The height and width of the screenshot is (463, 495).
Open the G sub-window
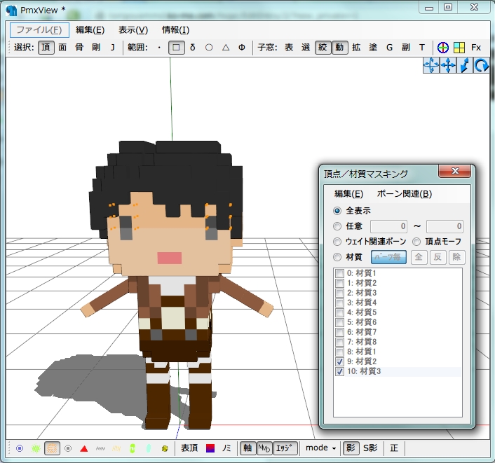[389, 48]
